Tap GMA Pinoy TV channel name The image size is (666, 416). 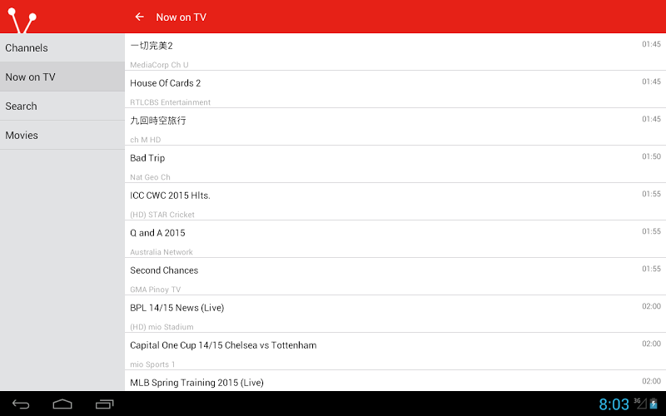[x=156, y=290]
